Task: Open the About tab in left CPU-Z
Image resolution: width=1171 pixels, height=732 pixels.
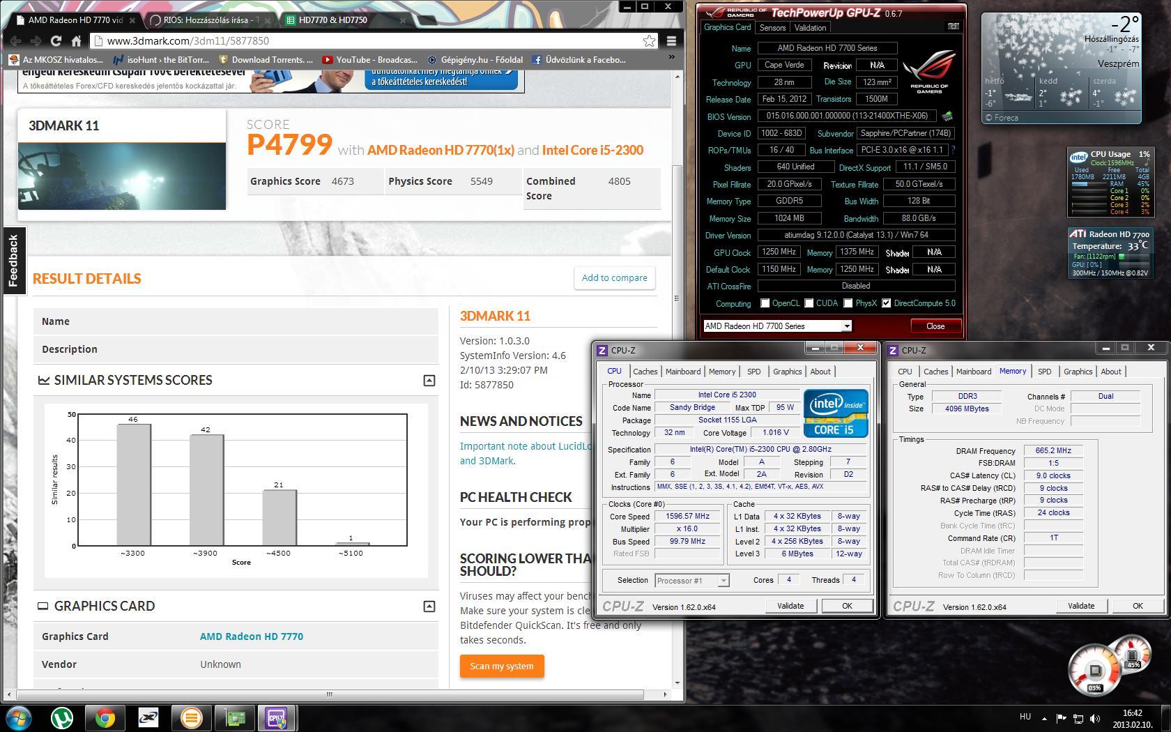Action: click(820, 372)
